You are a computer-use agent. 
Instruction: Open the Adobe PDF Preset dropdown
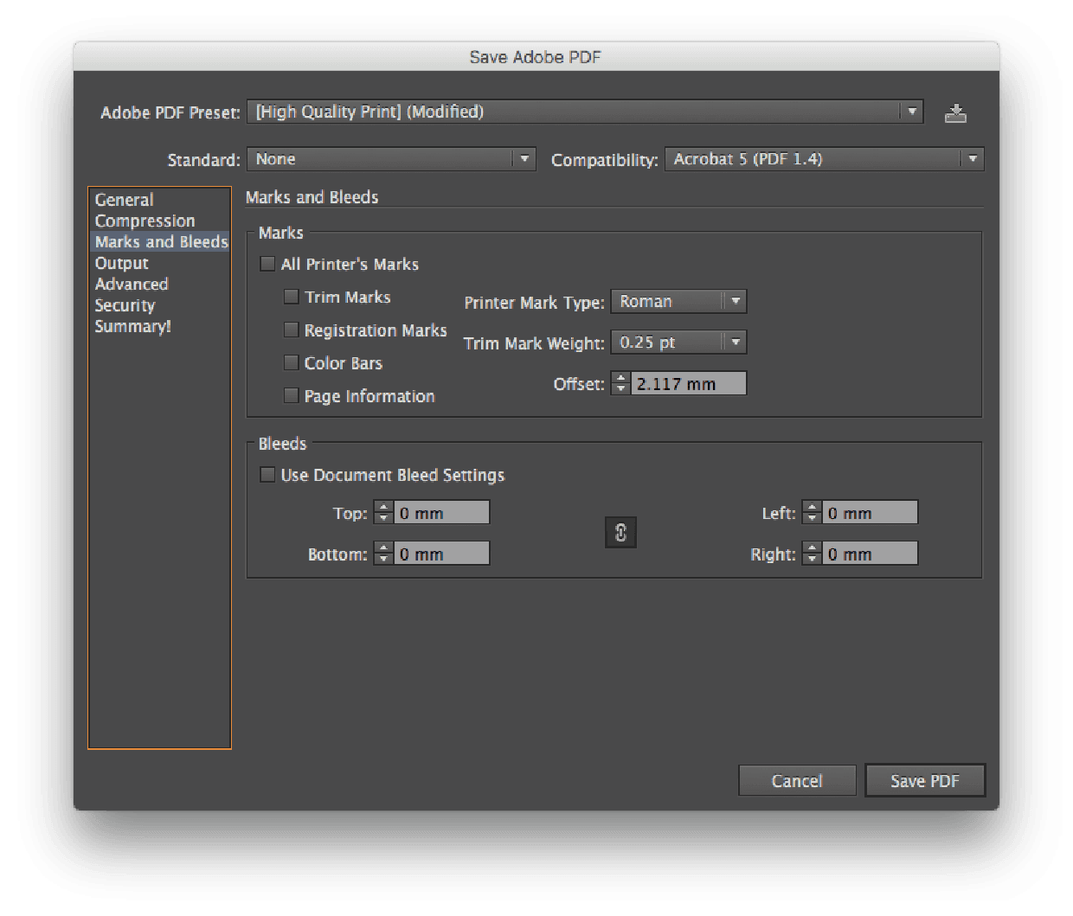[912, 112]
